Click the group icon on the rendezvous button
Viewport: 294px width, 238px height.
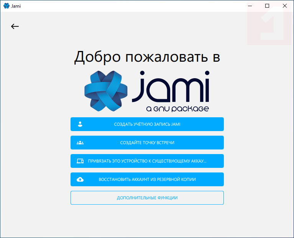tap(80, 143)
